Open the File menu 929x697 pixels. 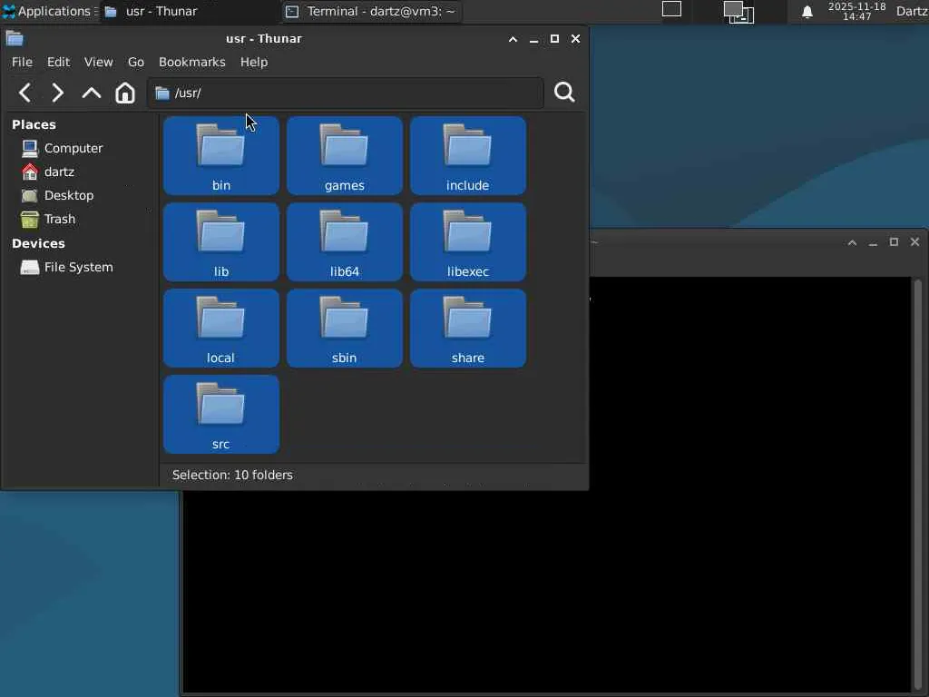pyautogui.click(x=22, y=63)
